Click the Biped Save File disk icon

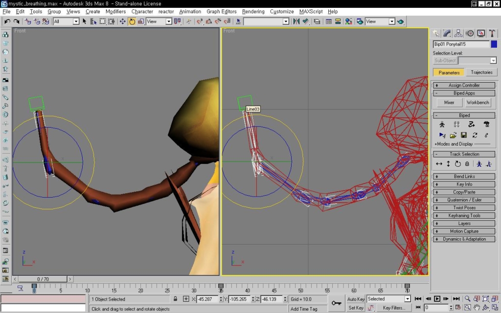464,135
